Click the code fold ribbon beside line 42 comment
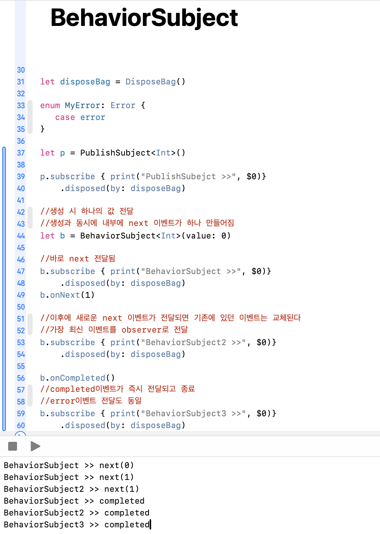This screenshot has width=380, height=534. coord(30,218)
